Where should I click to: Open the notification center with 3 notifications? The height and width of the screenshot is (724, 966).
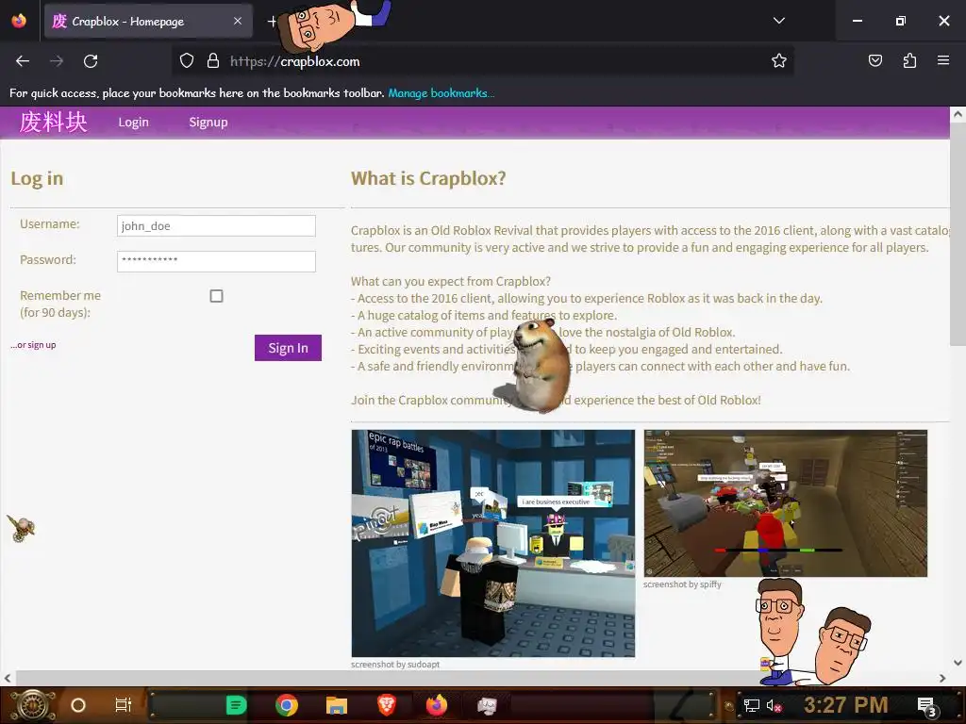pyautogui.click(x=927, y=706)
